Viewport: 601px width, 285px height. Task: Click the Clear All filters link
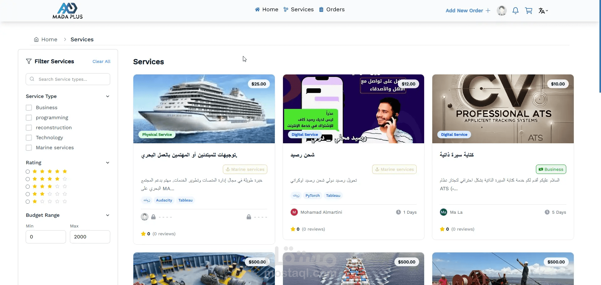pos(101,61)
